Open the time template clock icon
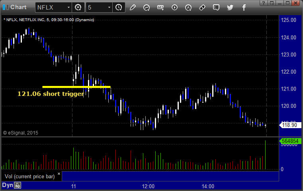303x191 pixels. pos(119,8)
